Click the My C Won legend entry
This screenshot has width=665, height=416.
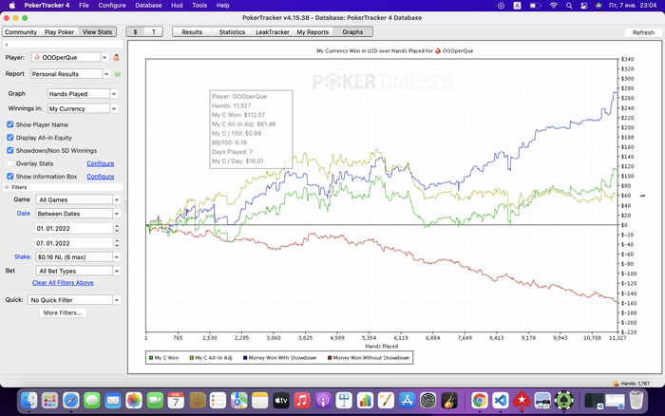coord(163,358)
